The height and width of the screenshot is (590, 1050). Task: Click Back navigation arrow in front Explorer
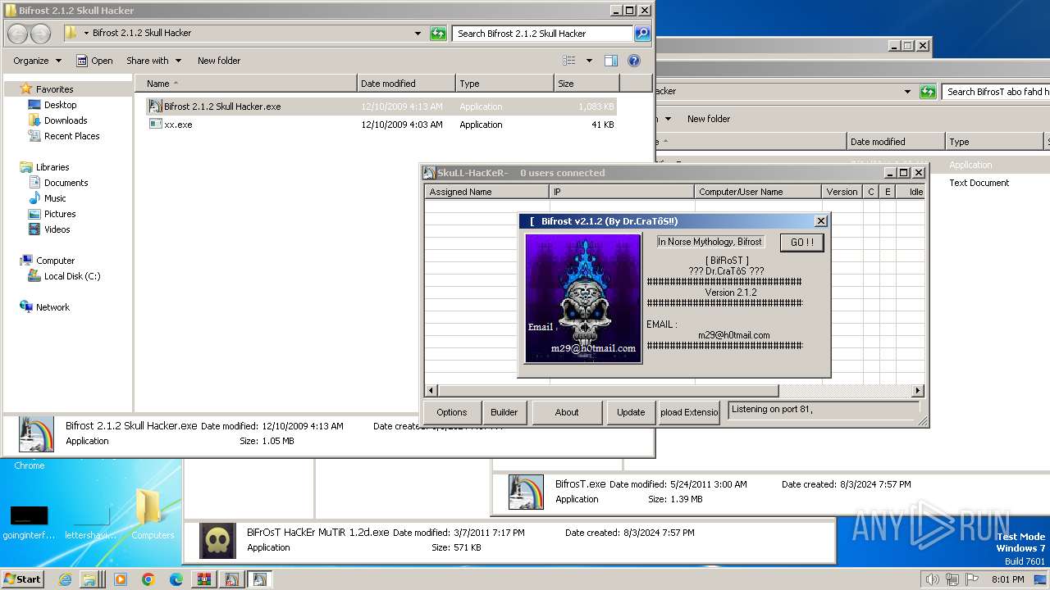18,34
